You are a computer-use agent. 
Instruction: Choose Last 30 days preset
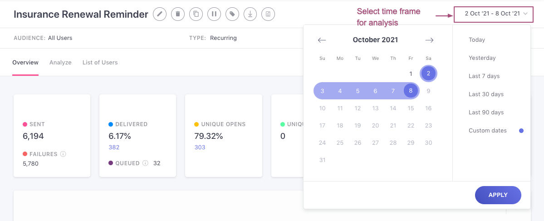[x=486, y=94]
